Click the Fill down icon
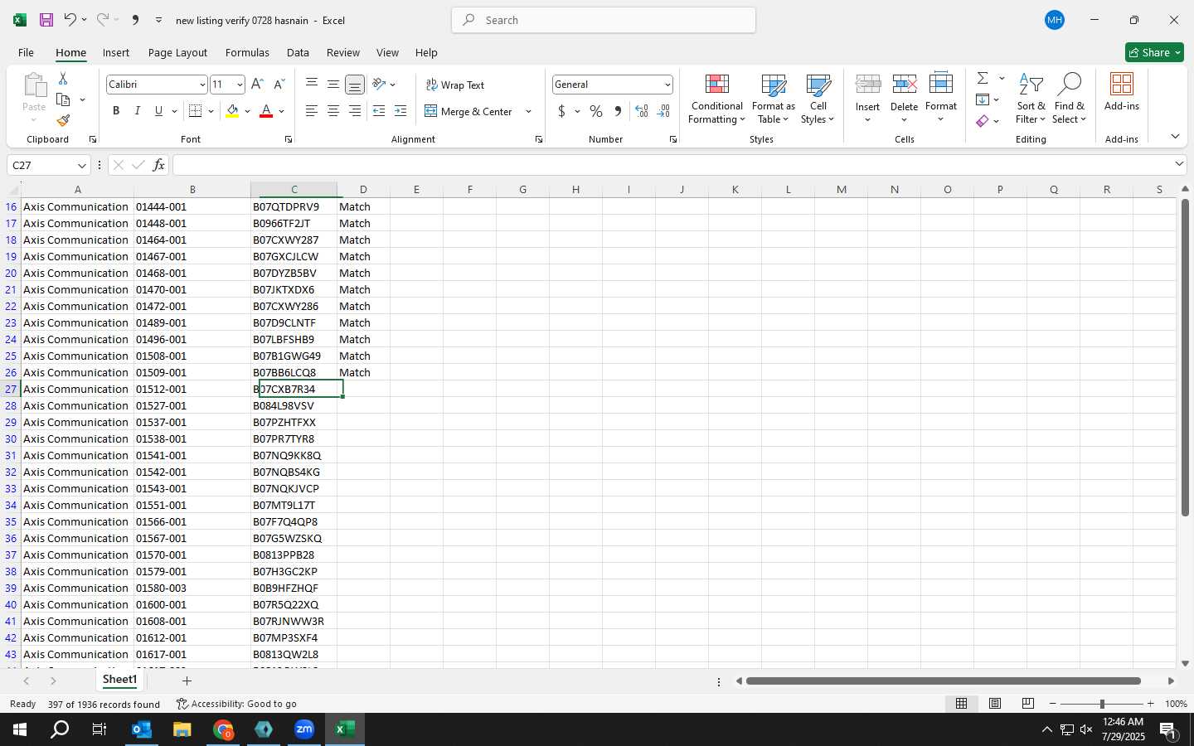 pos(983,99)
